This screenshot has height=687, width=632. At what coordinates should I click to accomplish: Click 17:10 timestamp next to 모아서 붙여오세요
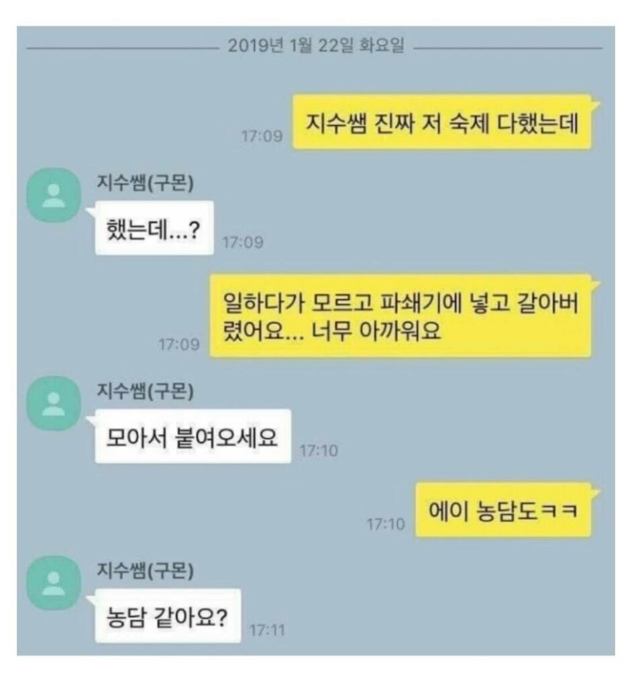click(319, 450)
